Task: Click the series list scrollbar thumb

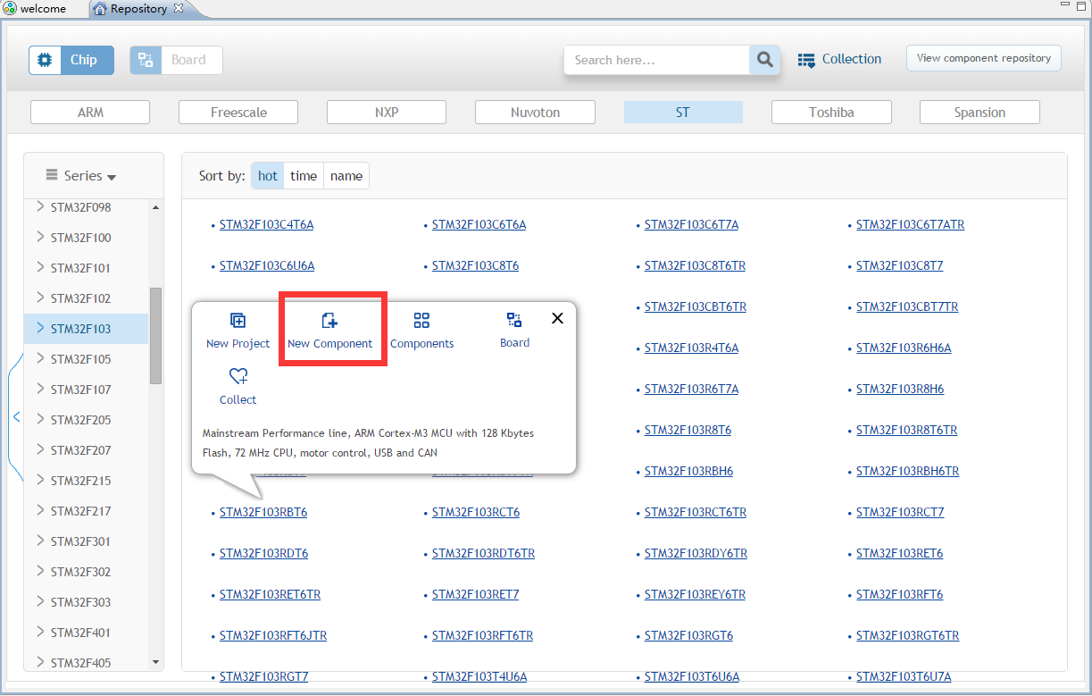Action: tap(155, 336)
